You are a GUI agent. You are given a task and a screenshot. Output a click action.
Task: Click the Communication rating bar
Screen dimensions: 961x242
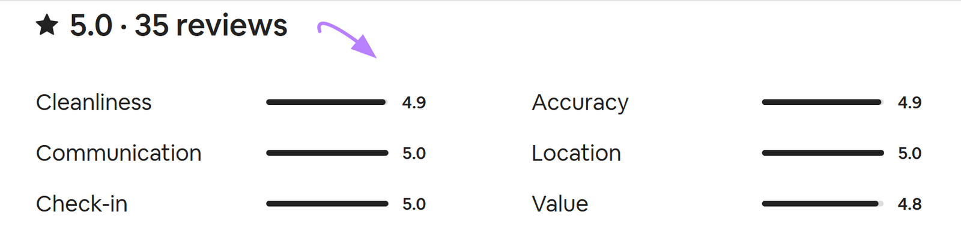(x=327, y=153)
